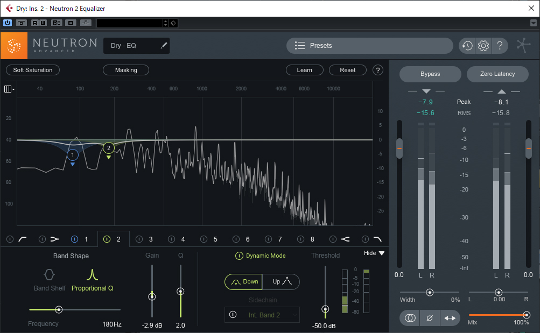Select the low shelf band icon
This screenshot has width=540, height=333.
pos(54,239)
